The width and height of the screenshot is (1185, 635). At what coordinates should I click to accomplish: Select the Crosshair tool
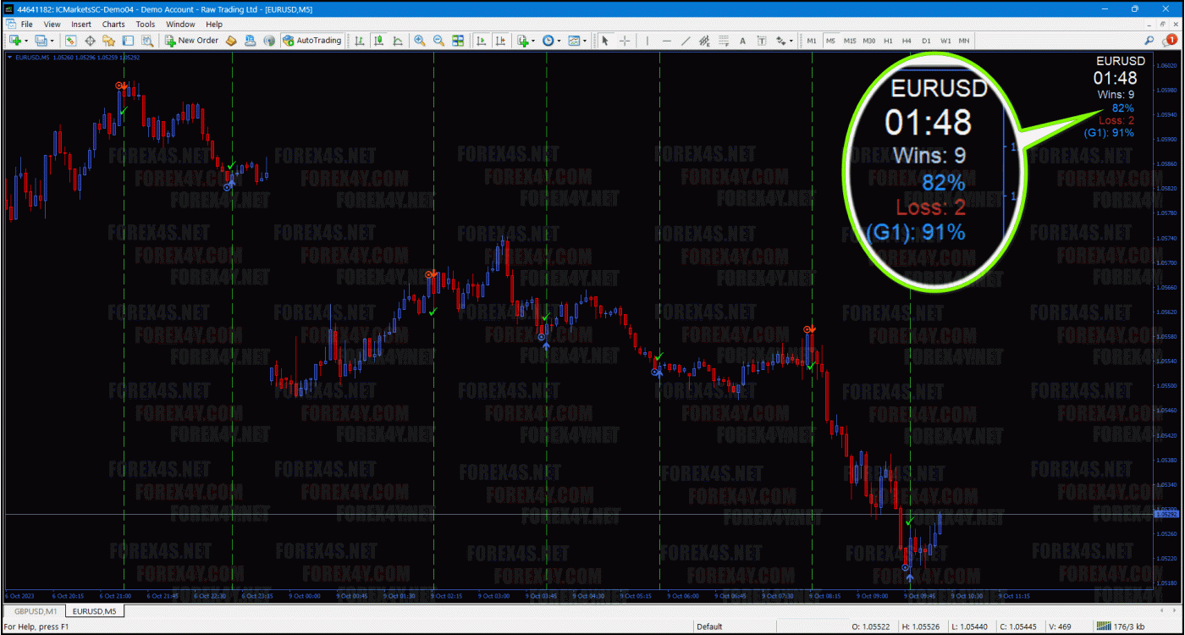(624, 40)
